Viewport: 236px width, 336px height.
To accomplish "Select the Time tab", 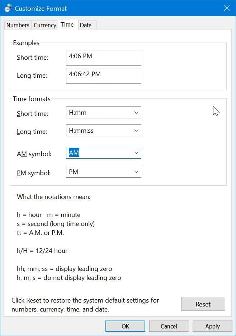I will pos(67,24).
